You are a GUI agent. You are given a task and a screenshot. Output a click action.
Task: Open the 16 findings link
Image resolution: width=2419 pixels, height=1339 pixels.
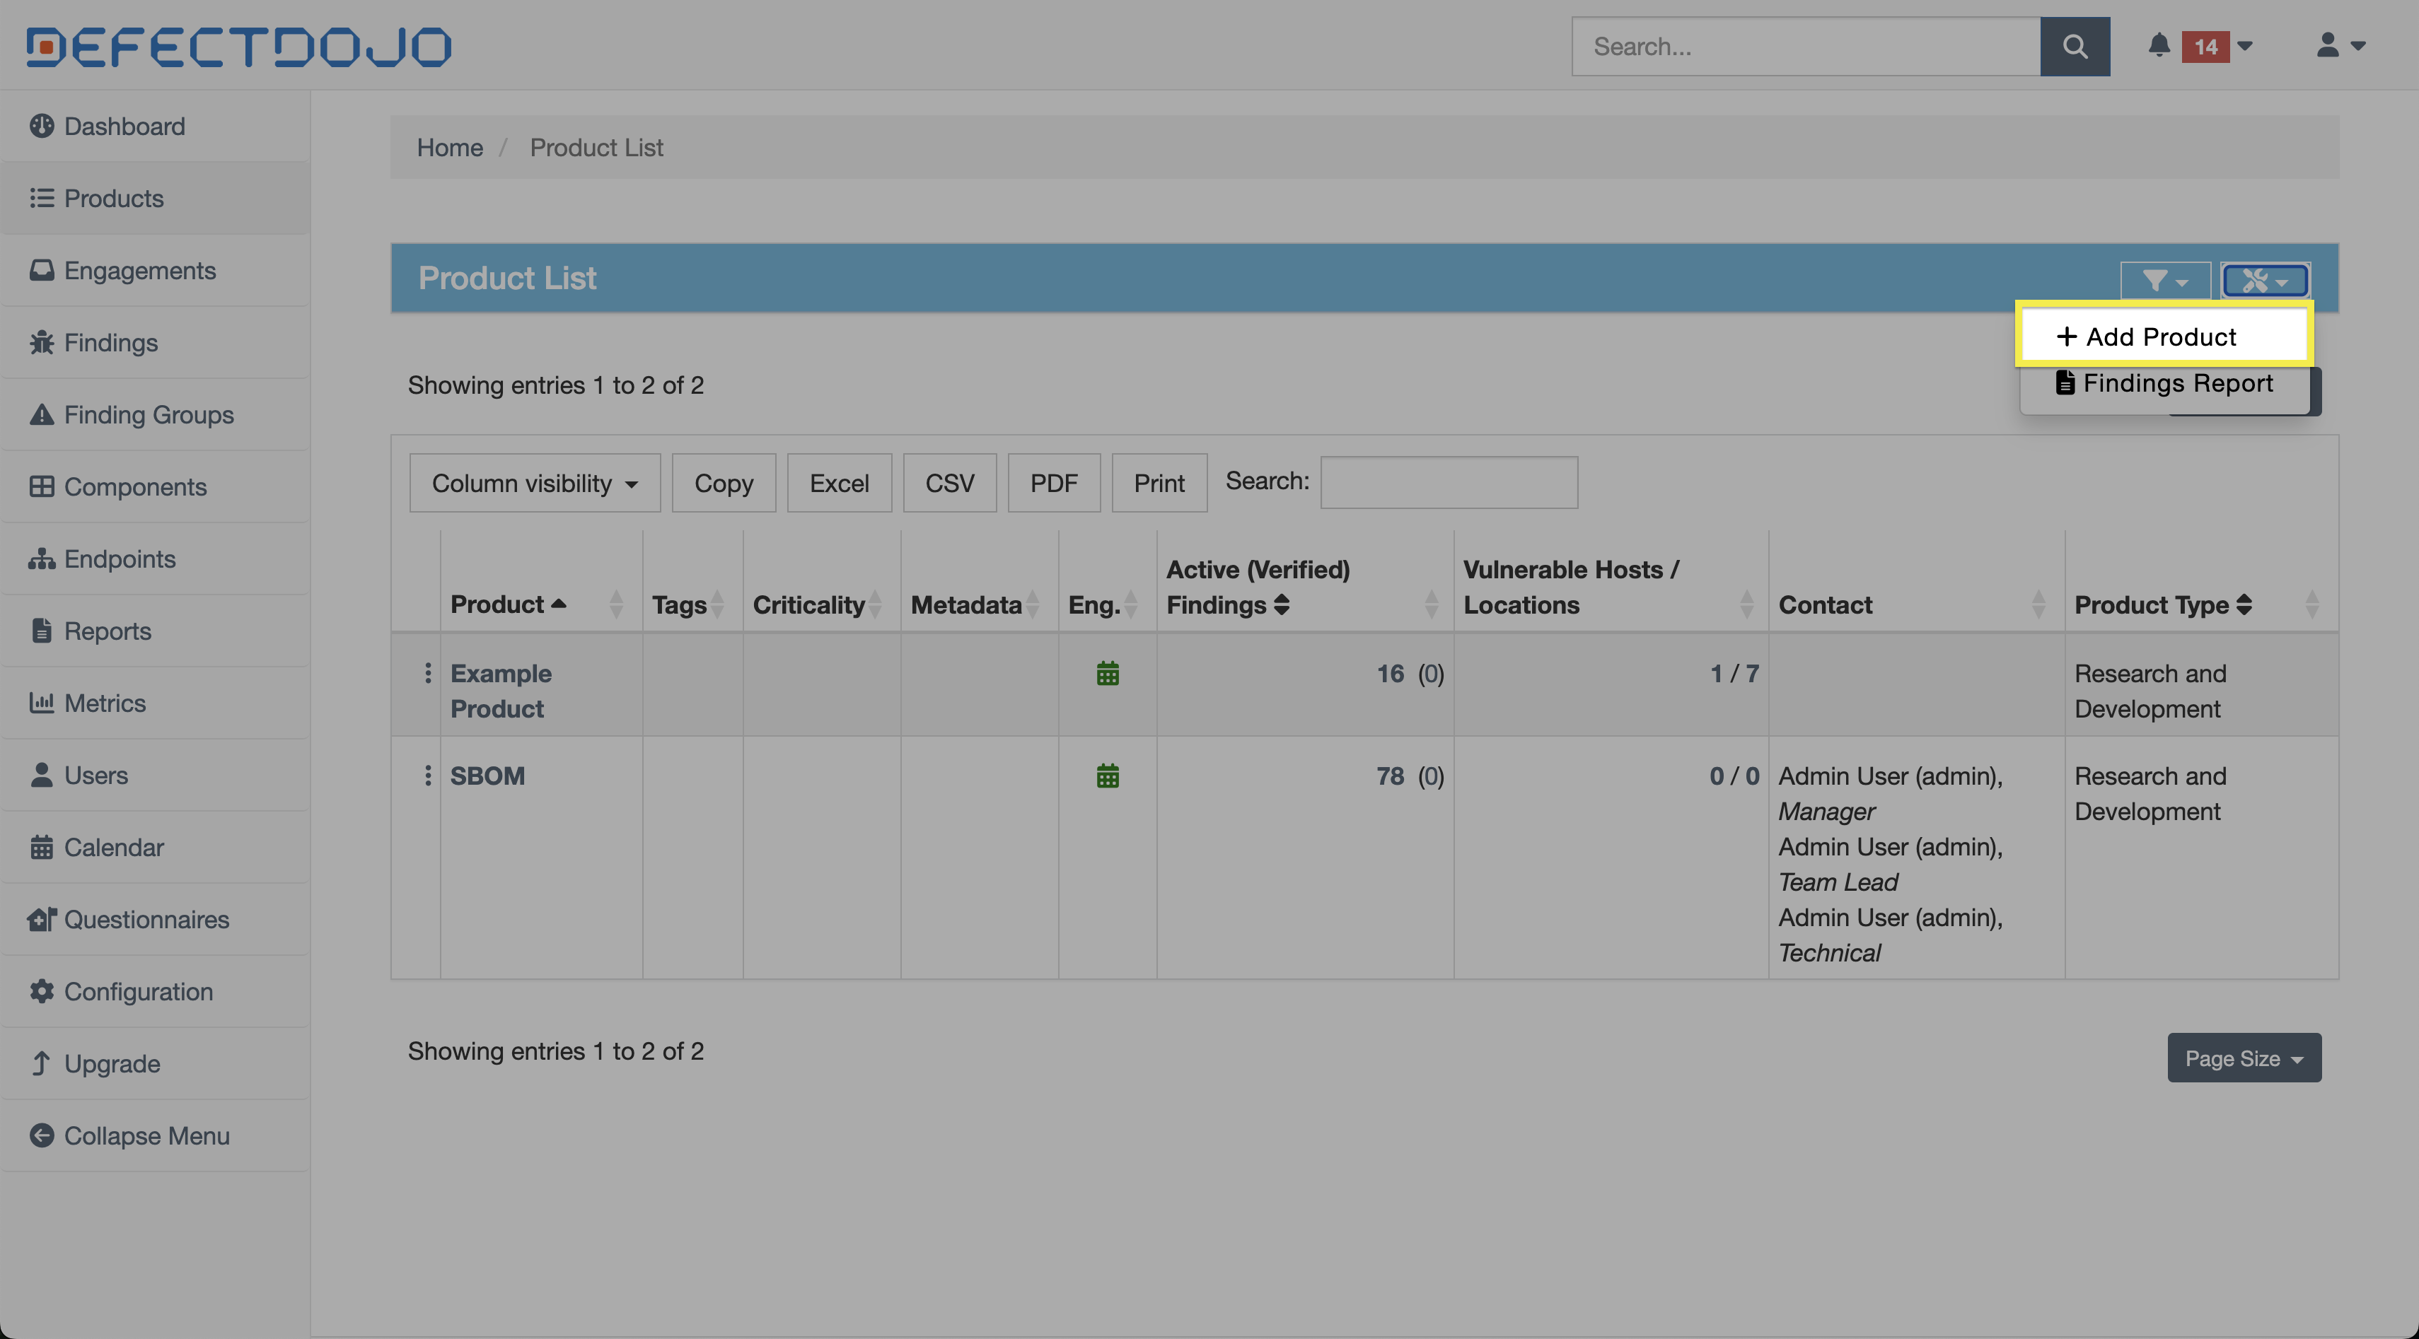coord(1390,674)
